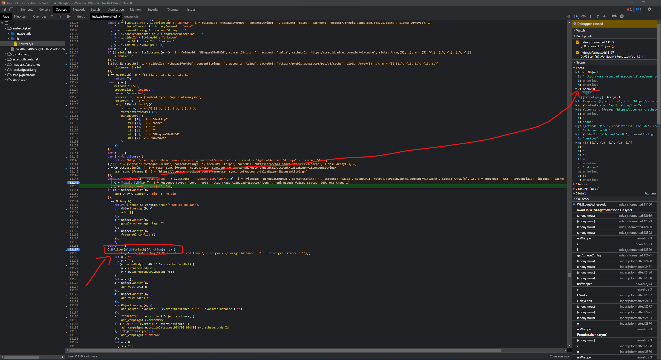661x360 pixels.
Task: Disable the breakpoint checkbox for index.js:formatted:11167
Action: tap(578, 52)
